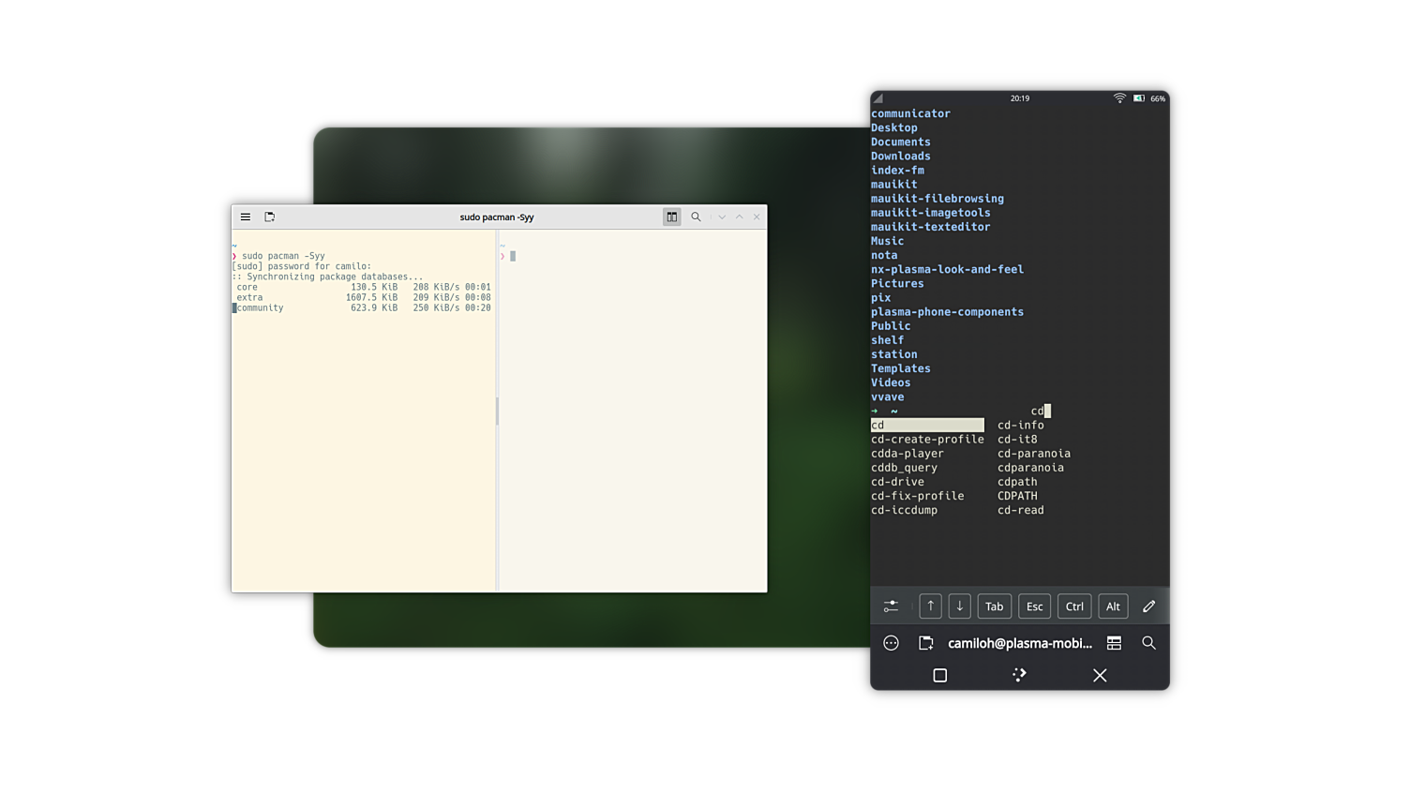Tap the Tab shortcut key
This screenshot has height=793, width=1410.
pos(994,606)
